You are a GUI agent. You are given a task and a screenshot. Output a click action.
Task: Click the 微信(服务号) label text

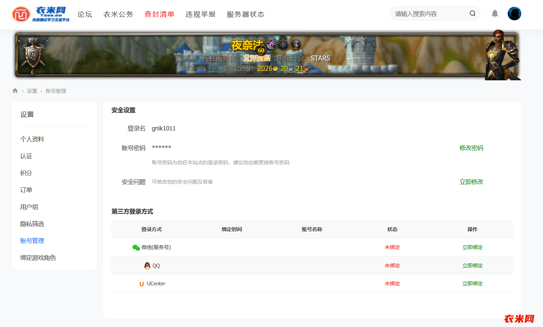156,247
